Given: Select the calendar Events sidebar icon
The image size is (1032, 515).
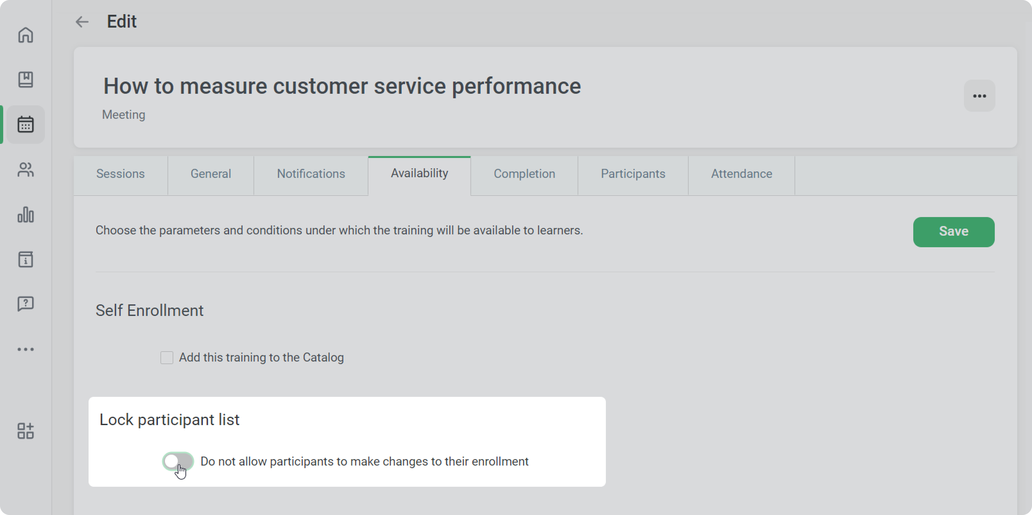Looking at the screenshot, I should click(26, 125).
